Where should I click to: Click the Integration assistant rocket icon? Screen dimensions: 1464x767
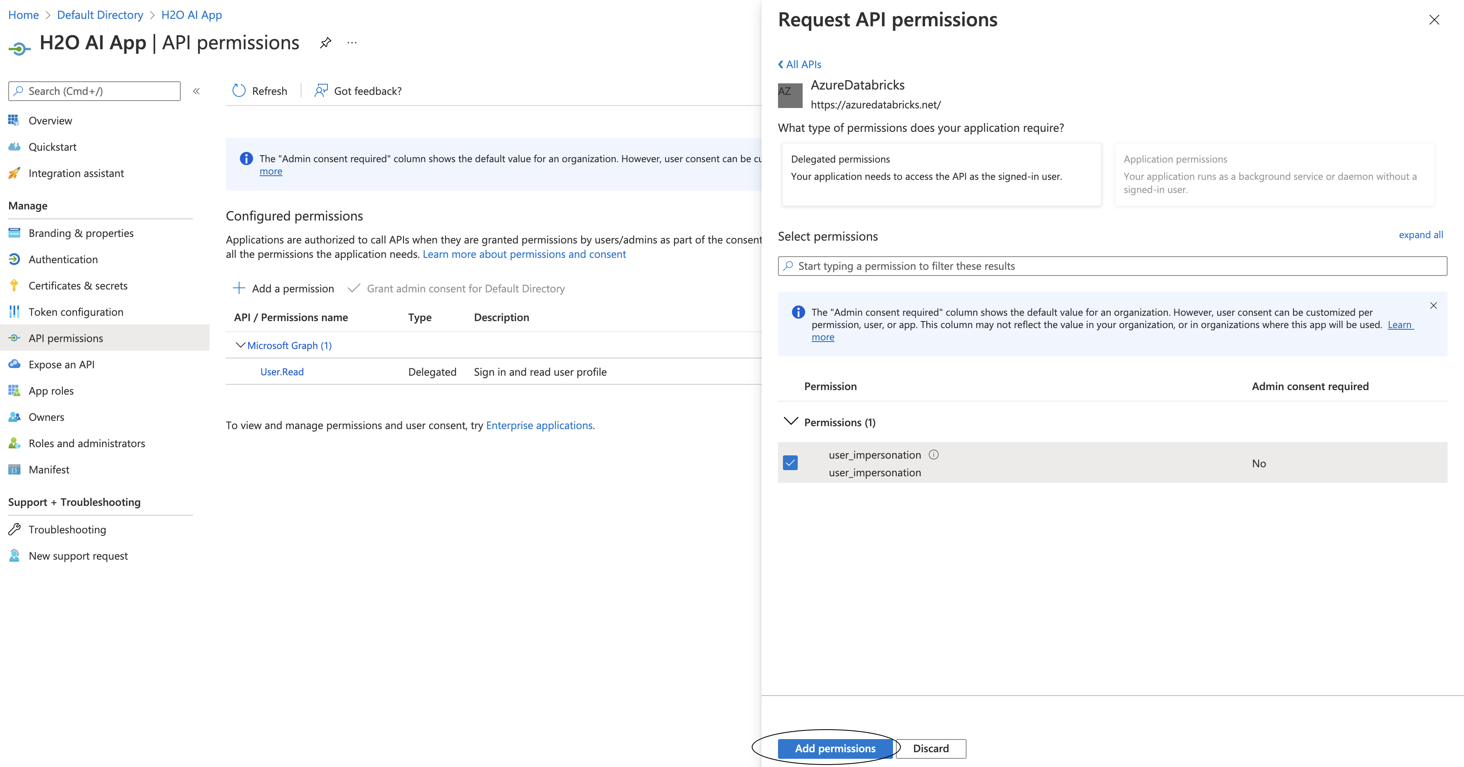(x=14, y=173)
